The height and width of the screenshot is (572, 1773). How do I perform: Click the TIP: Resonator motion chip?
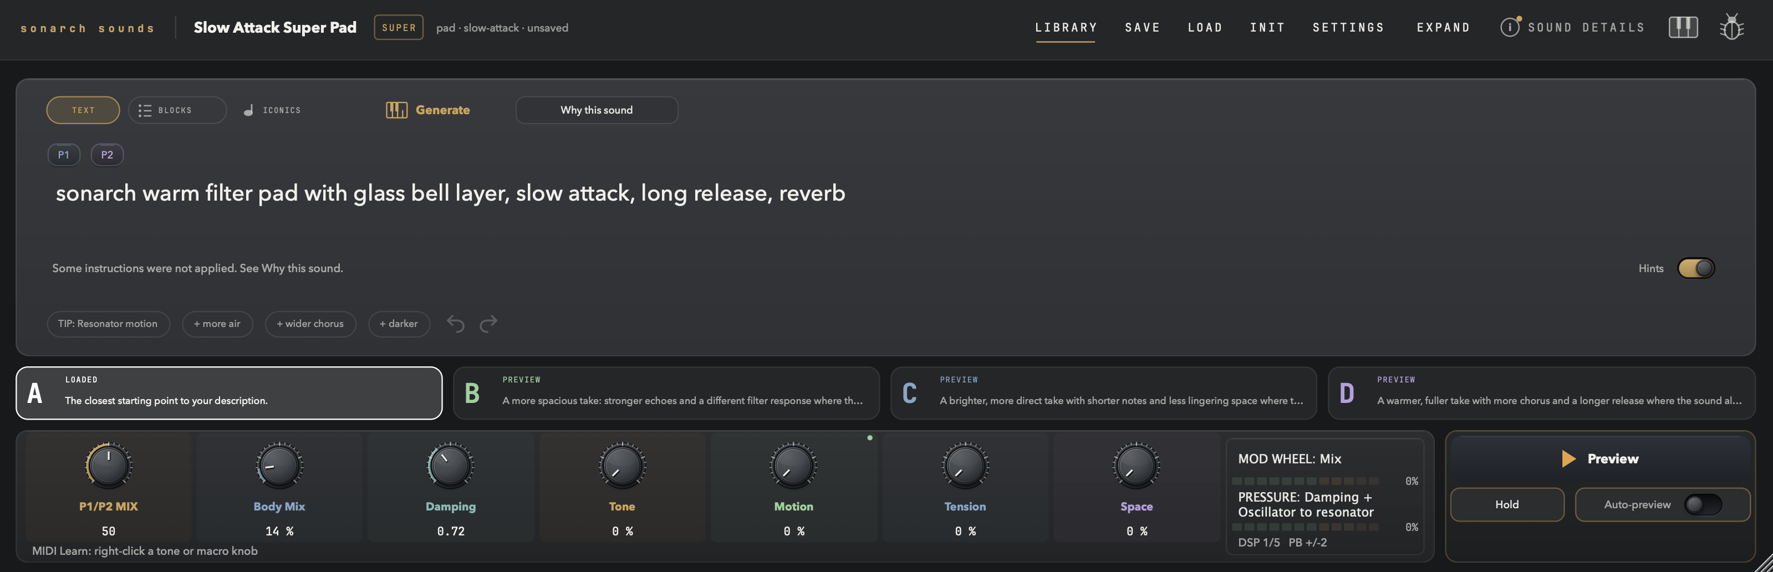108,324
